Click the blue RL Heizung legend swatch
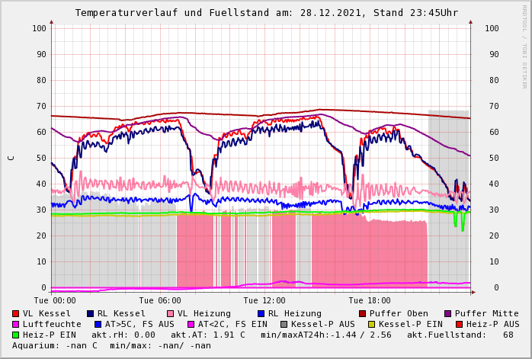The width and height of the screenshot is (532, 359). pyautogui.click(x=261, y=313)
